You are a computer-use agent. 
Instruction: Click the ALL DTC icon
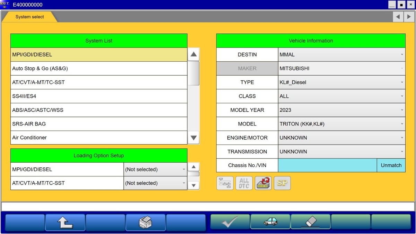coord(244,183)
